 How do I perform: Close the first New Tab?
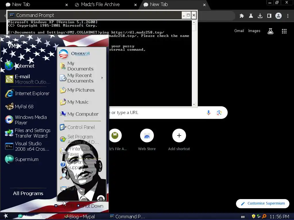click(67, 5)
